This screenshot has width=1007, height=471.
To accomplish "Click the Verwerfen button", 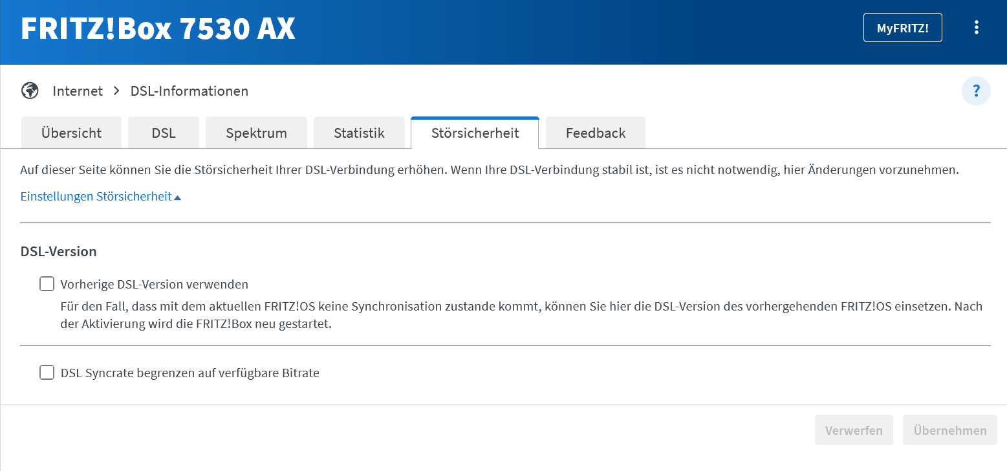I will click(854, 430).
